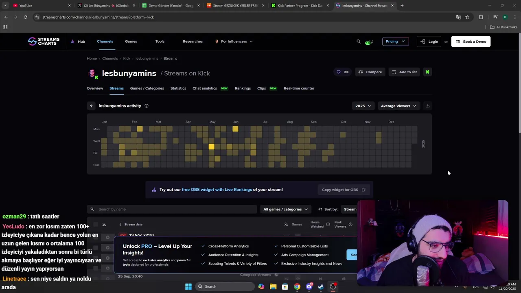
Task: Click the heart 3K favorite button
Action: (x=342, y=72)
